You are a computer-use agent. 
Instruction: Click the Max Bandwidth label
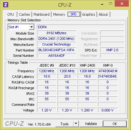pyautogui.click(x=22, y=39)
